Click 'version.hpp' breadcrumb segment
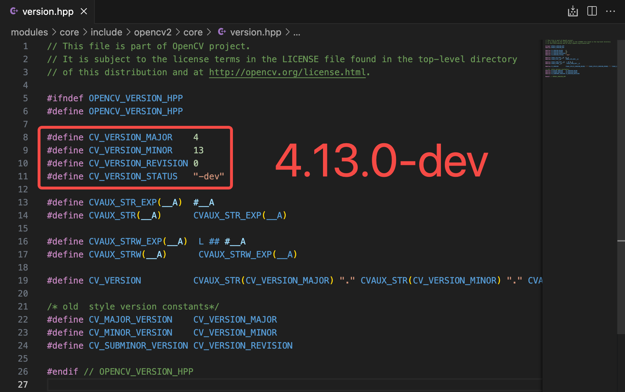Image resolution: width=625 pixels, height=392 pixels. coord(256,32)
